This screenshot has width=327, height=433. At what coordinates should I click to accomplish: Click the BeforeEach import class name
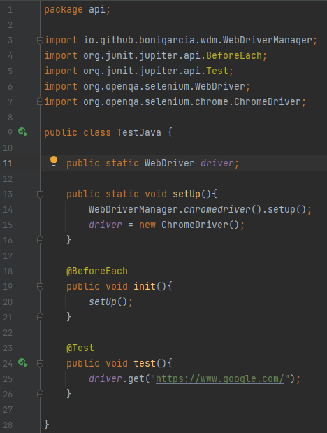(x=234, y=56)
